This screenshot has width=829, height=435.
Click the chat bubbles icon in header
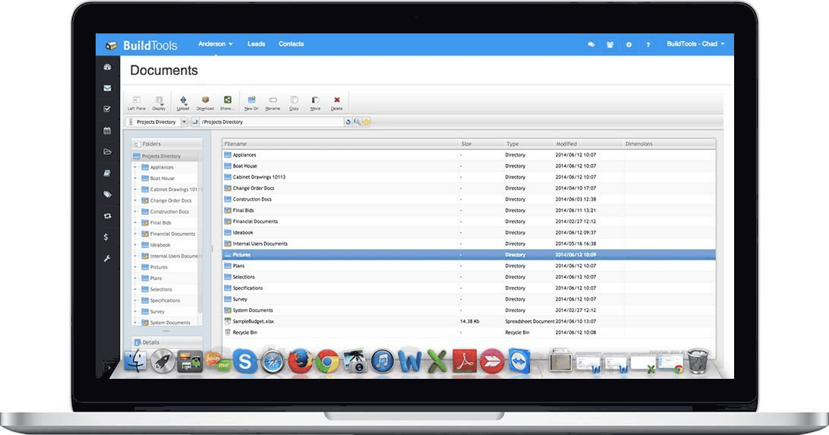click(591, 45)
